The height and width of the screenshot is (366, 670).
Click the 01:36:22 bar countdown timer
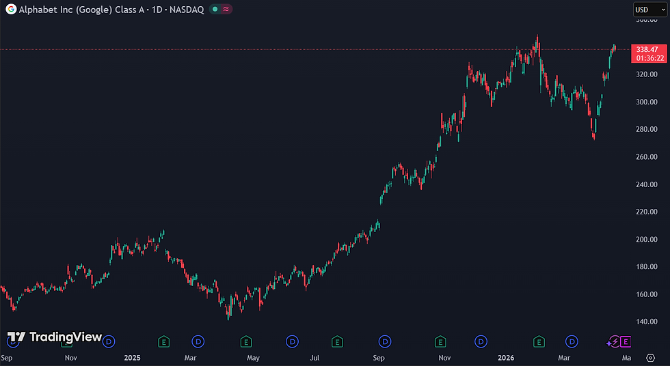pos(650,59)
